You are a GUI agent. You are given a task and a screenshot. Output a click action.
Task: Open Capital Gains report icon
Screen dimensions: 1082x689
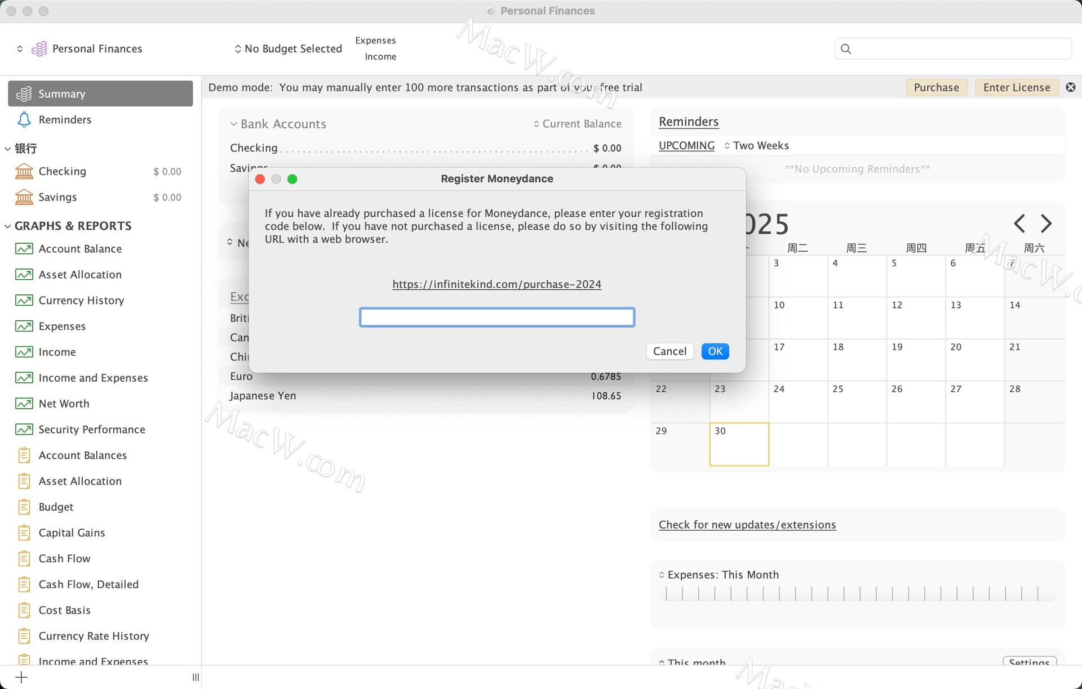tap(24, 533)
